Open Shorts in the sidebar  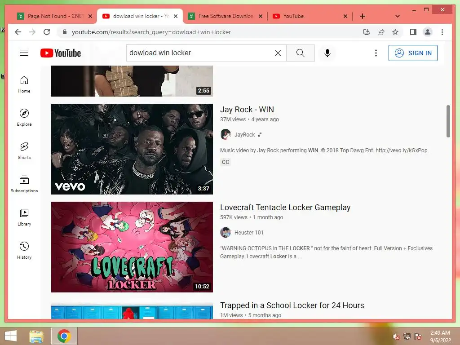point(24,151)
